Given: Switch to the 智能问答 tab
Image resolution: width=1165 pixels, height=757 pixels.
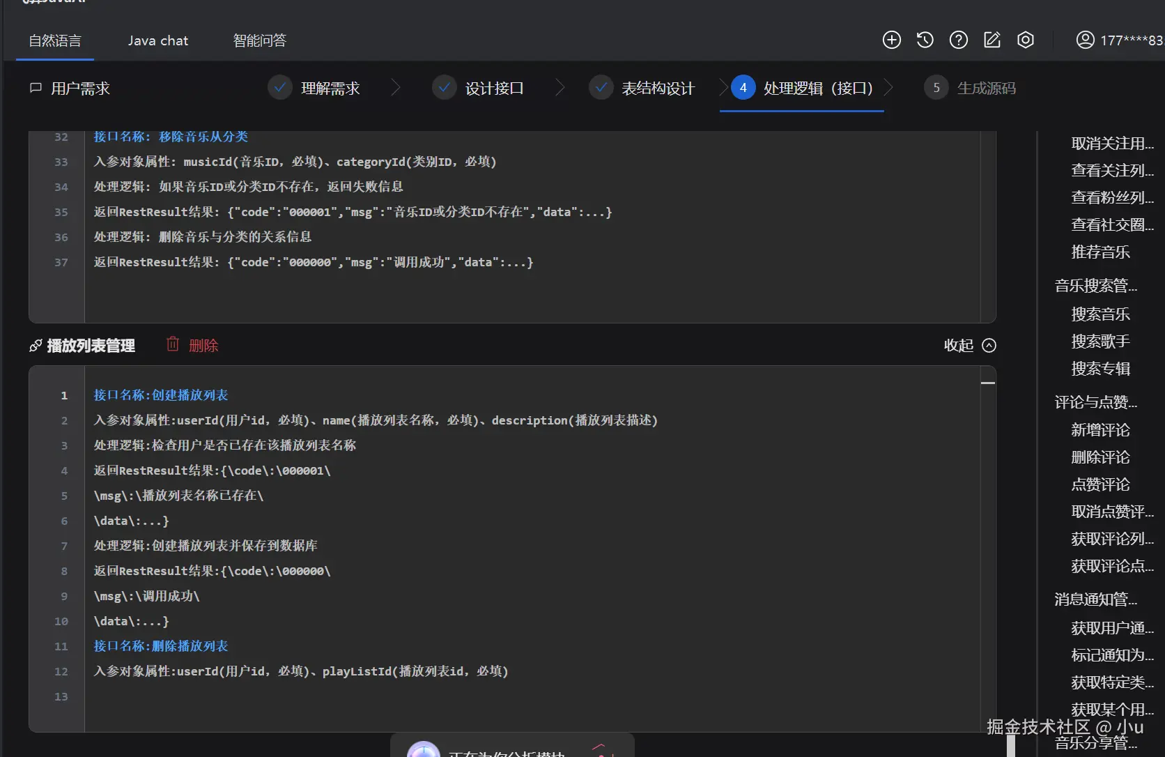Looking at the screenshot, I should (259, 40).
